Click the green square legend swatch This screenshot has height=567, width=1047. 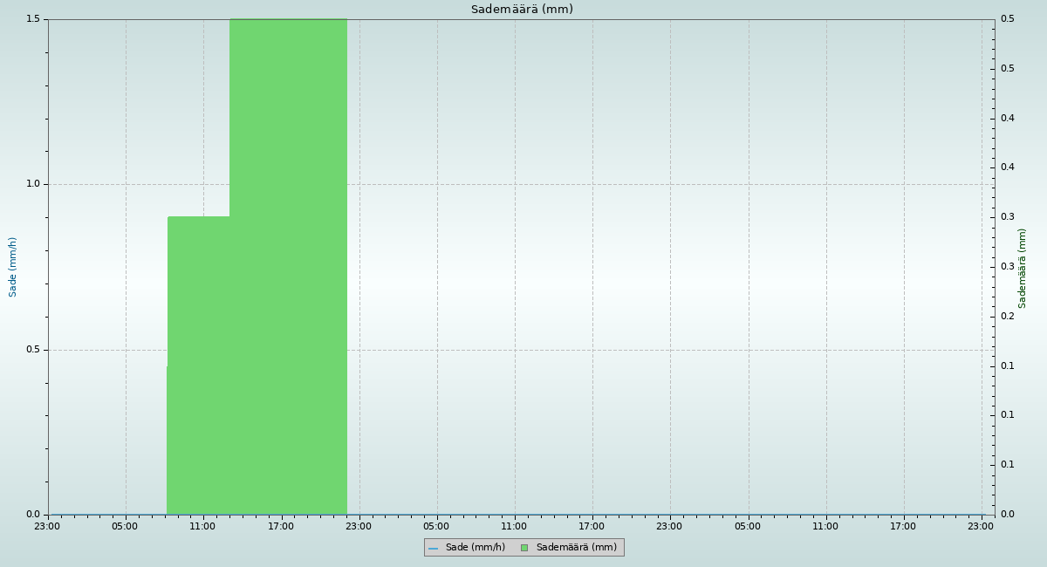click(524, 548)
